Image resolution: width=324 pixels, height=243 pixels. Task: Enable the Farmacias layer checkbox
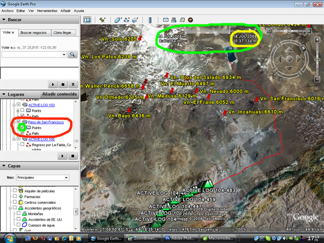[x=15, y=196]
